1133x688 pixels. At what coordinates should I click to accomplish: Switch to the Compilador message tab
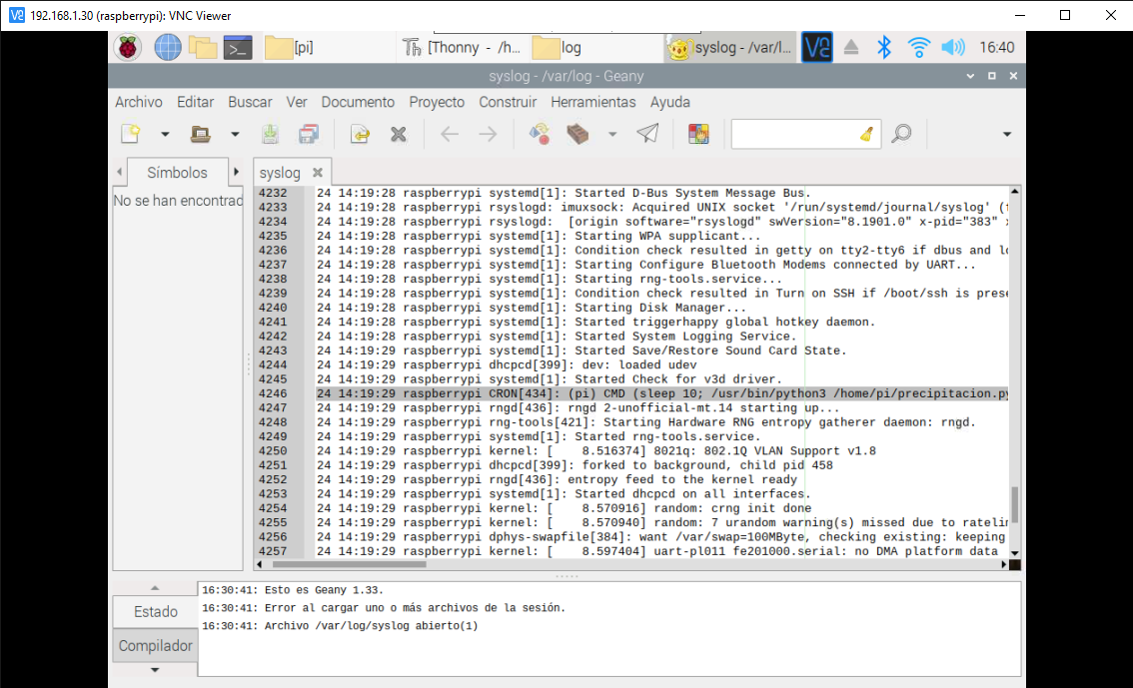155,646
